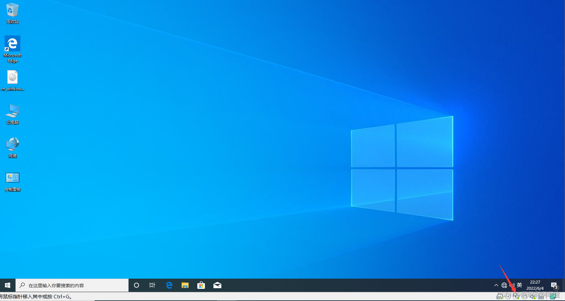Open the Recycle Bin (回收站) desktop icon
The image size is (565, 301).
click(x=12, y=13)
